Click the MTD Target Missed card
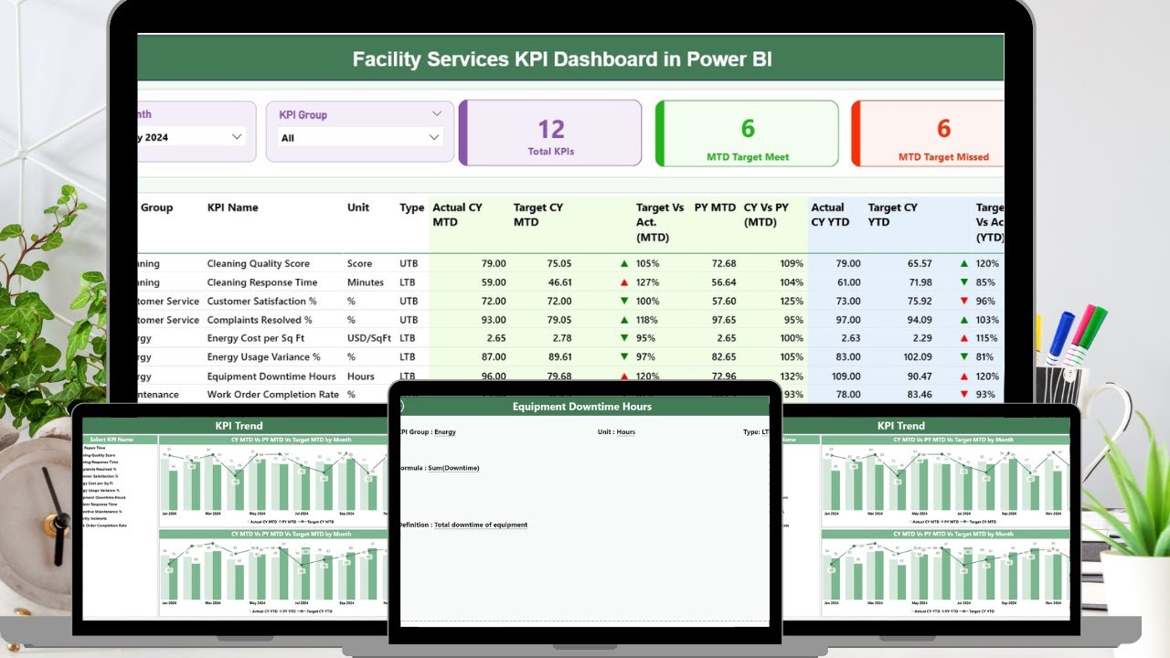 928,133
